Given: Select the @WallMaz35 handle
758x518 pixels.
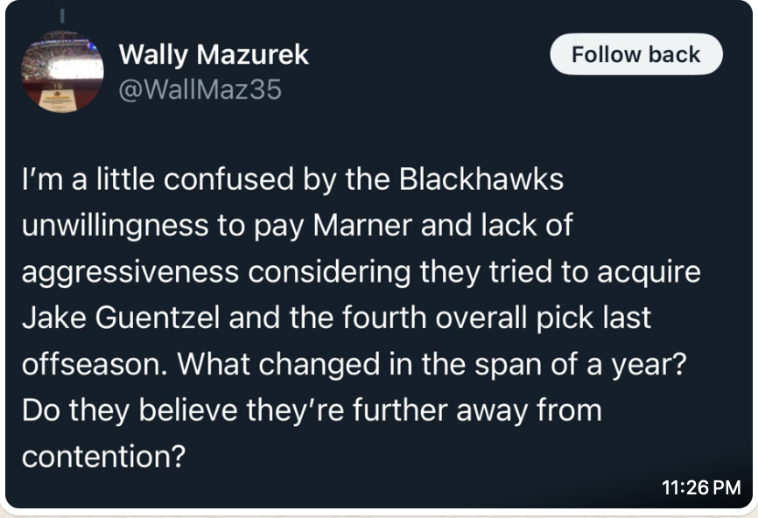Looking at the screenshot, I should click(200, 89).
